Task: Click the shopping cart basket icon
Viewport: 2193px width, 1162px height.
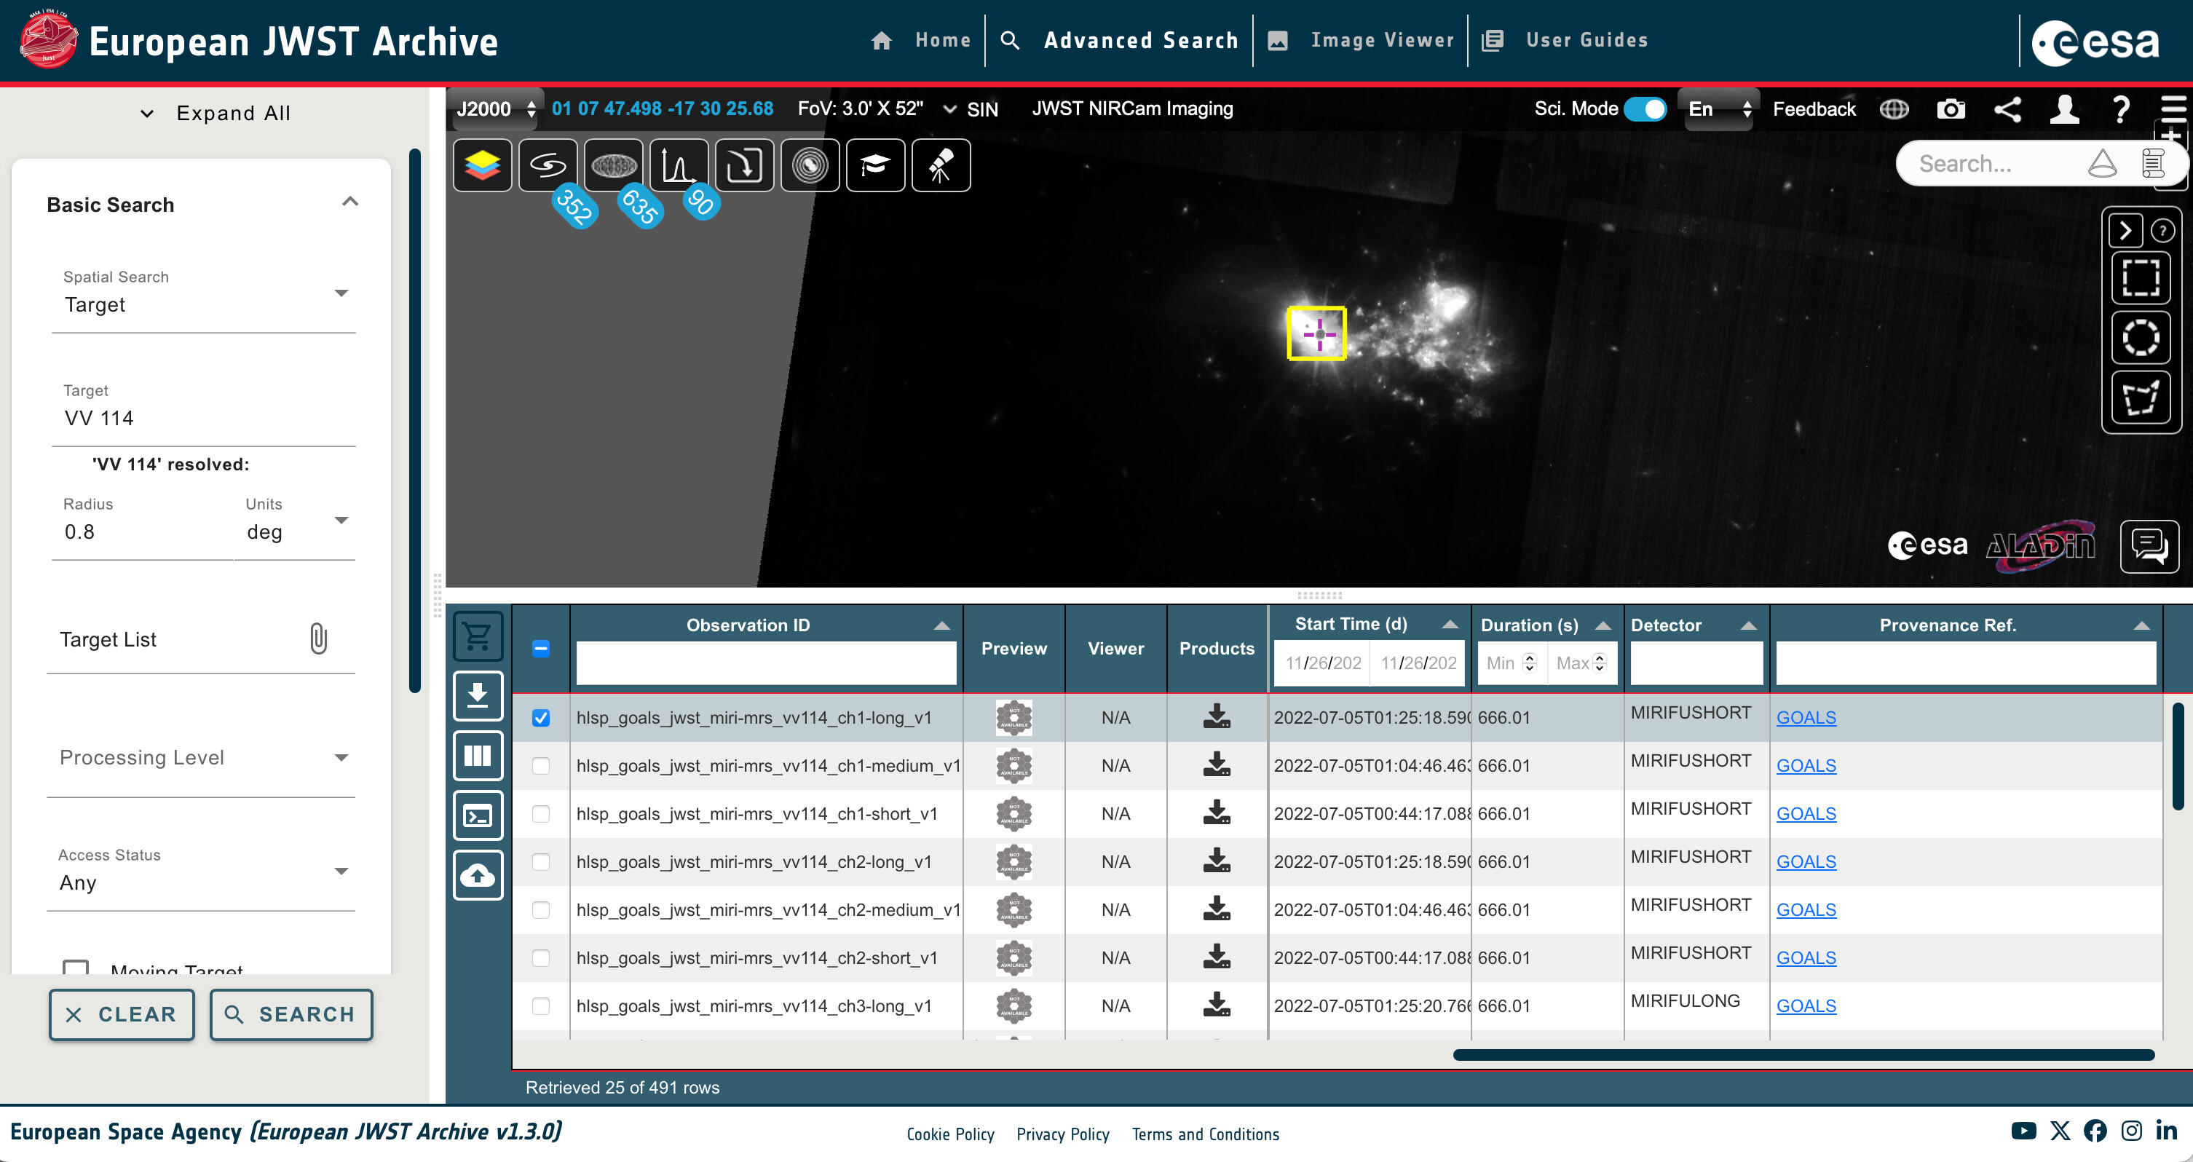Action: coord(478,636)
